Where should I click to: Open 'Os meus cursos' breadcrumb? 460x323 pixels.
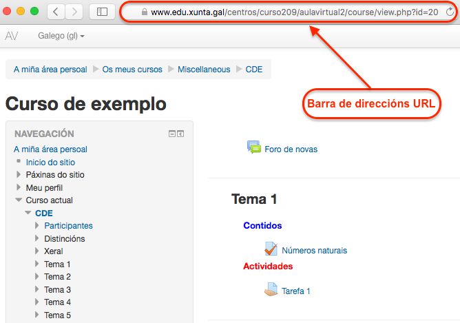[132, 70]
